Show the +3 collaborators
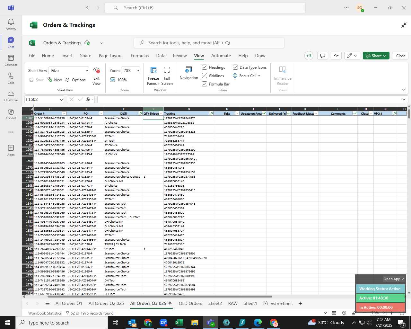The image size is (411, 329). tap(309, 56)
